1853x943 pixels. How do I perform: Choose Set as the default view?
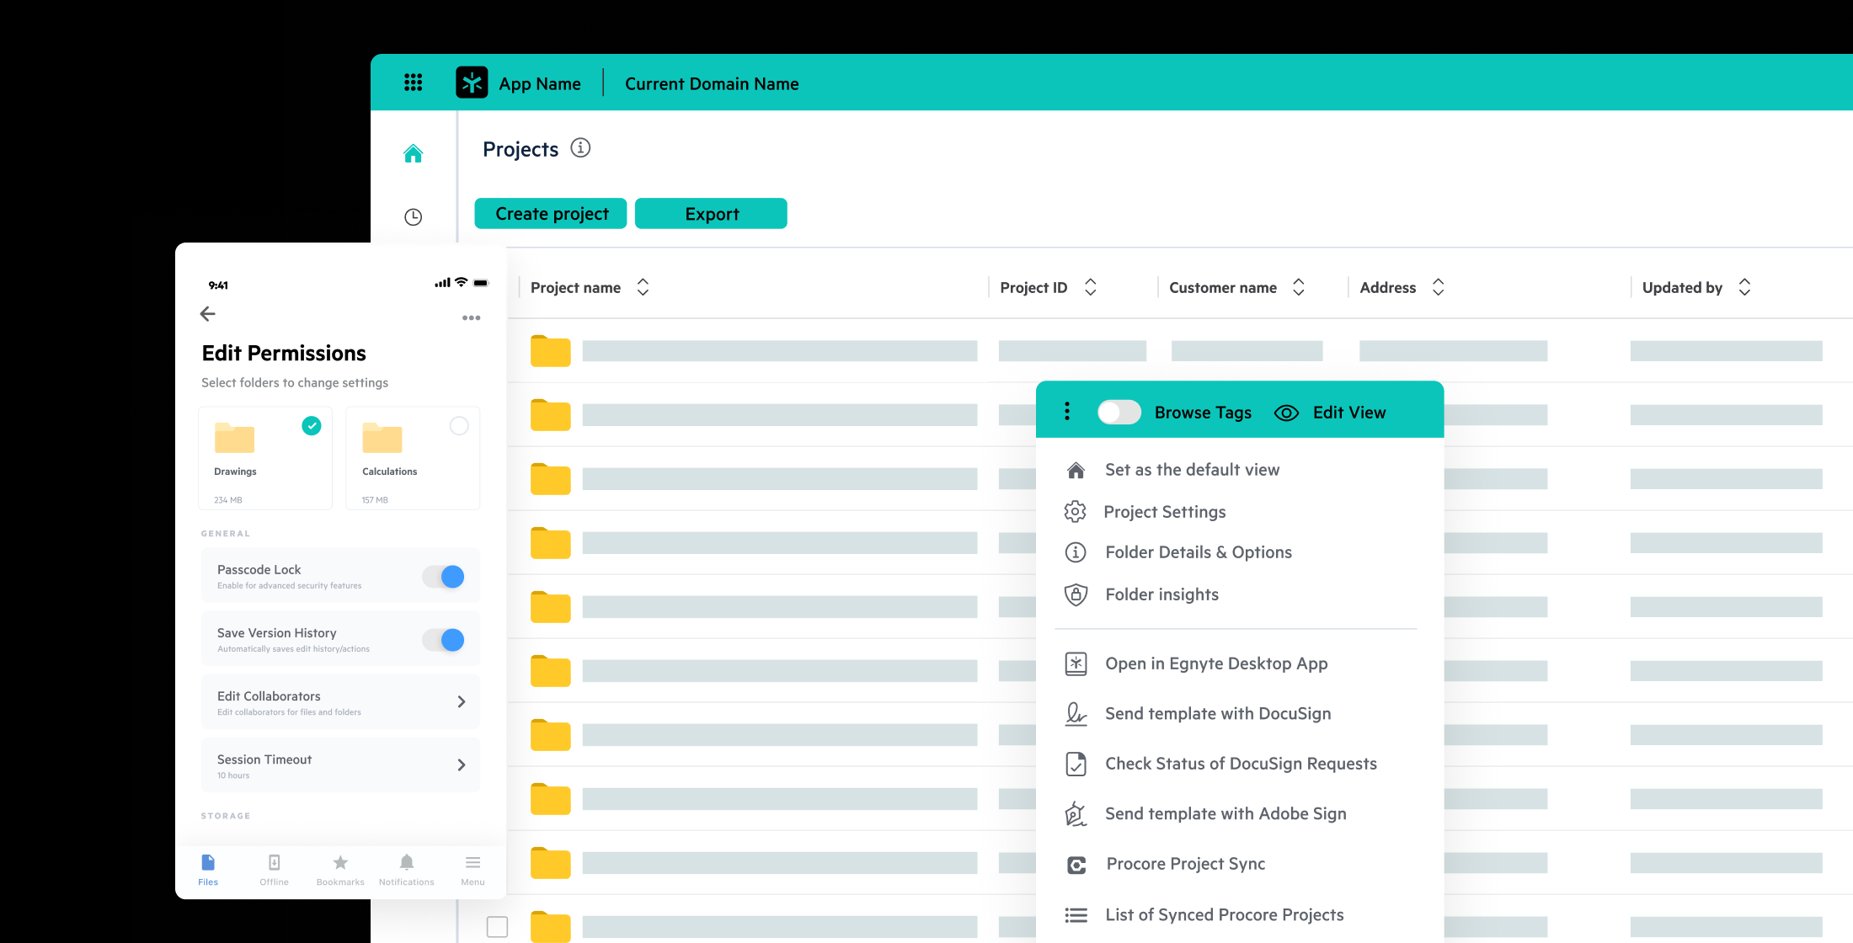tap(1192, 470)
